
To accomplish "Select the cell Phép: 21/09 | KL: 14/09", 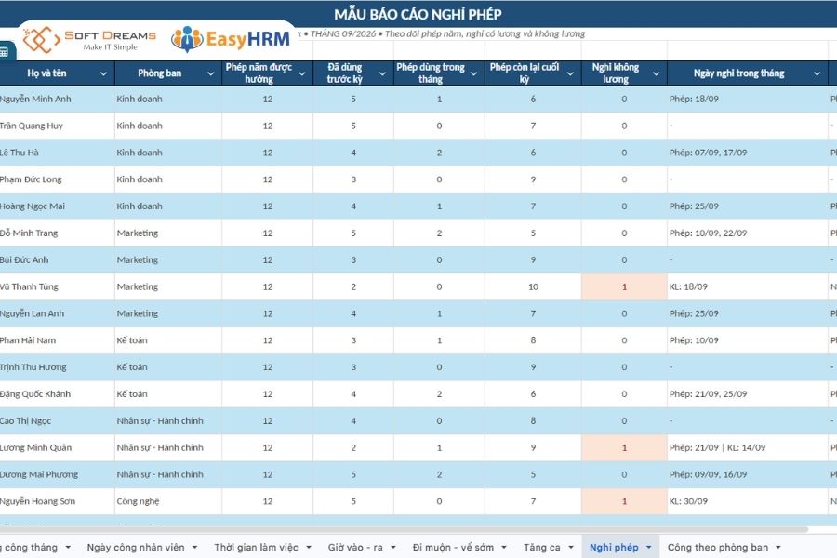I will [748, 447].
